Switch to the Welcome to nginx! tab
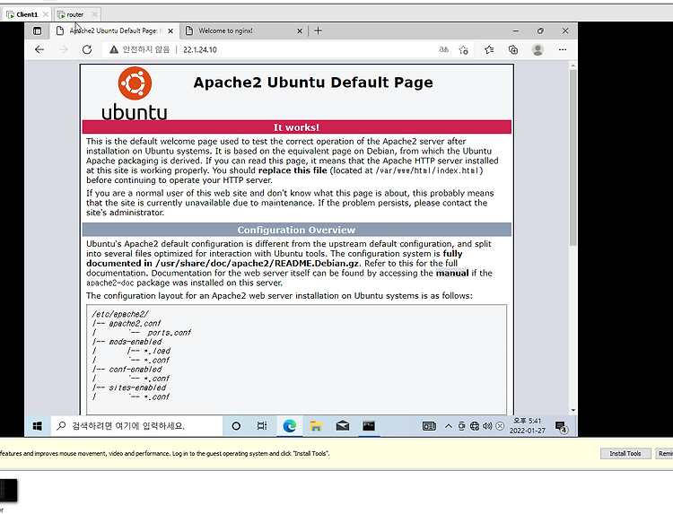This screenshot has width=673, height=514. (x=243, y=30)
